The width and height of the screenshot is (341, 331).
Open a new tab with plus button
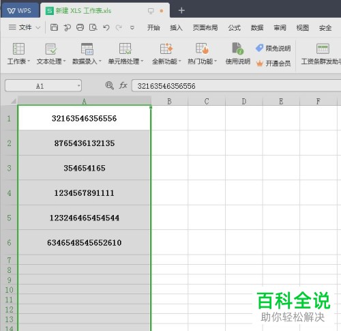[x=181, y=10]
